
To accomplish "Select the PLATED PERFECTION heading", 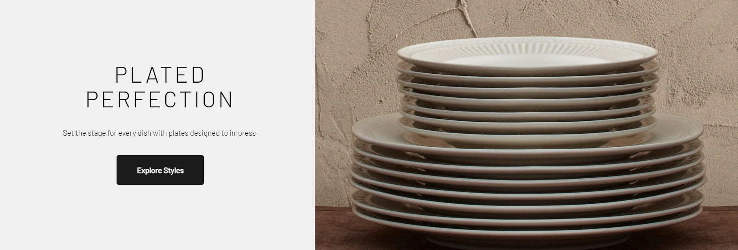I will [160, 87].
